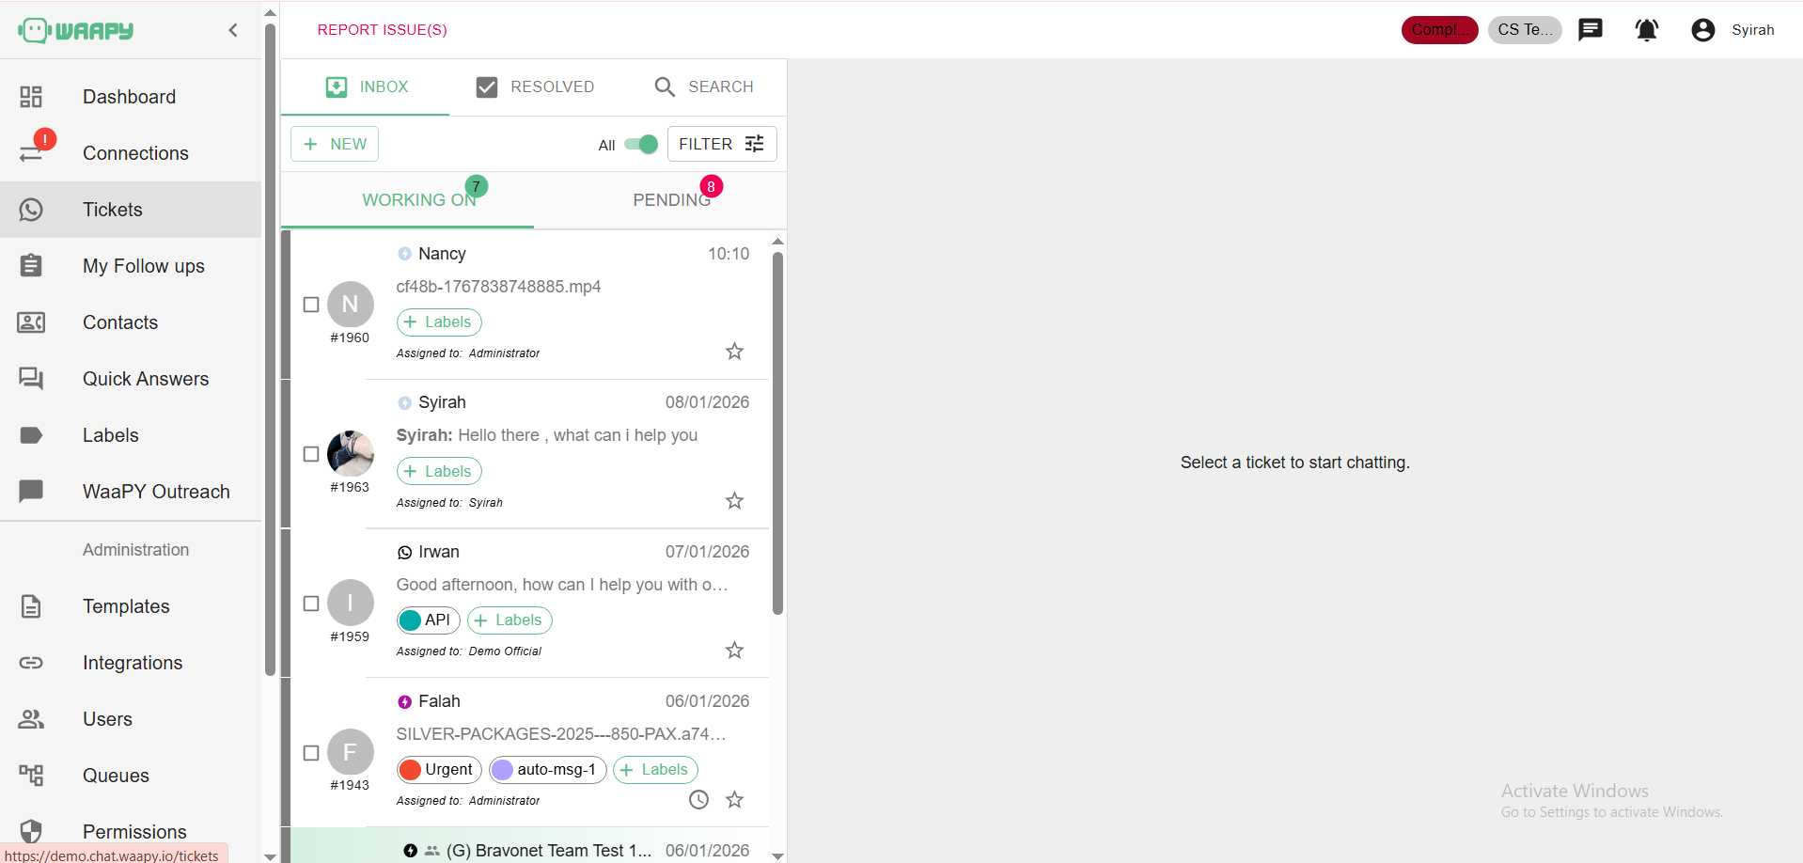Open the Dashboard icon in sidebar
This screenshot has height=863, width=1803.
click(x=31, y=97)
